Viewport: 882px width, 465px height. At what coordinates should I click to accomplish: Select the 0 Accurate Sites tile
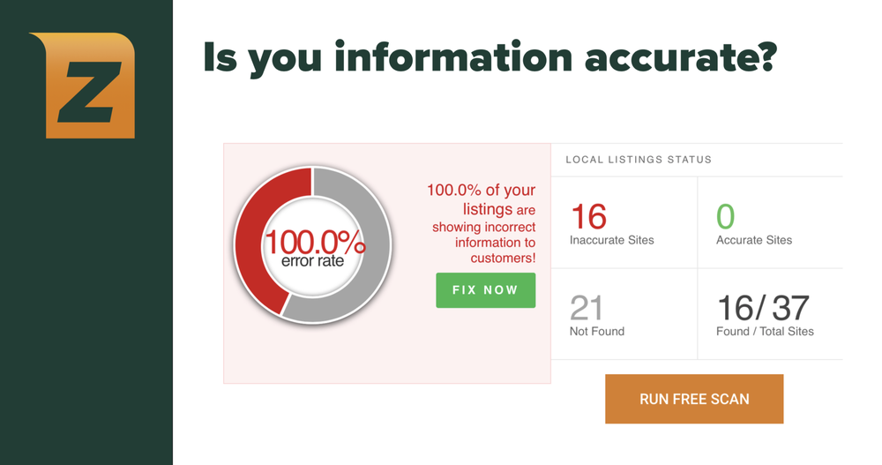[x=770, y=222]
